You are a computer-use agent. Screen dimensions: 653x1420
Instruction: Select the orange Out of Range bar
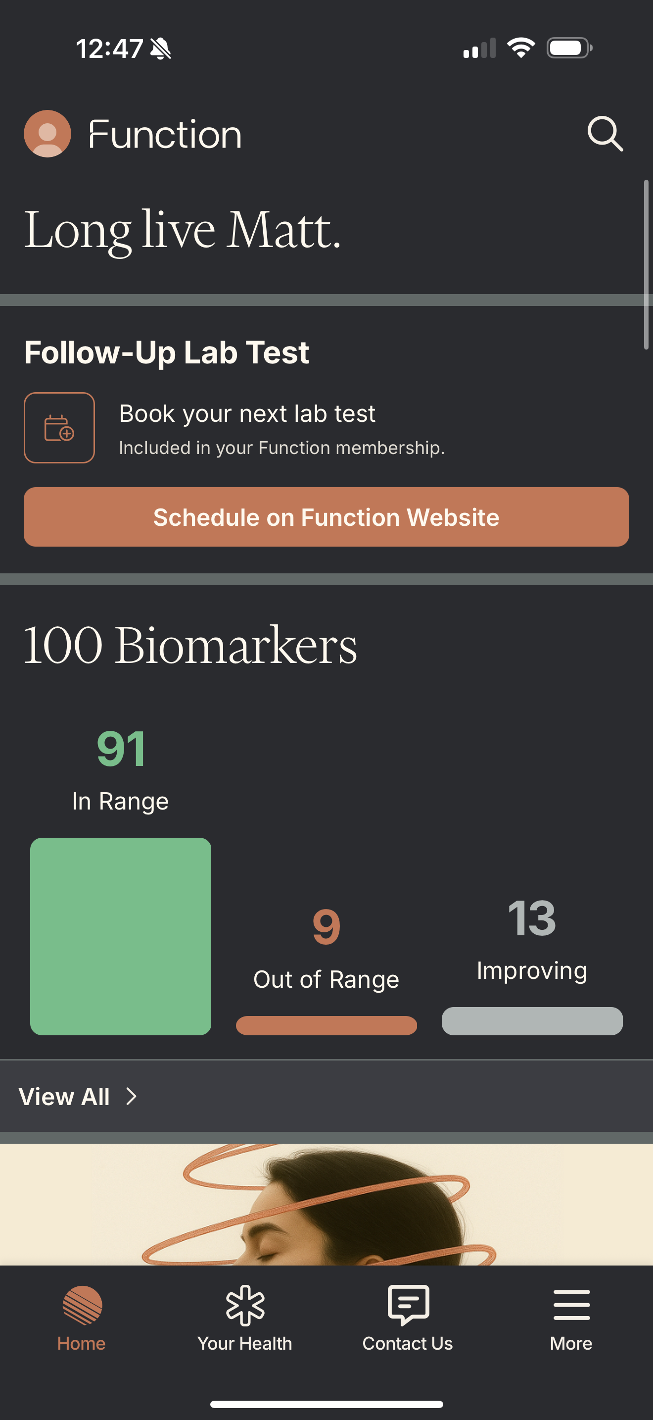click(x=326, y=1025)
